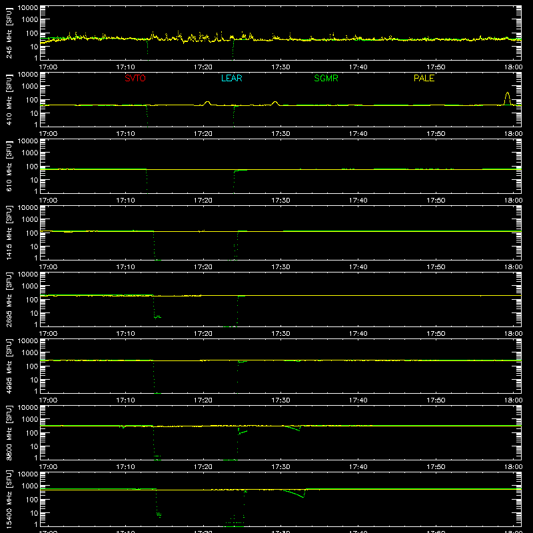Viewport: 533px width, 533px height.
Task: Click the 17:20 label under the 8800 MHz plot
Action: pos(203,467)
